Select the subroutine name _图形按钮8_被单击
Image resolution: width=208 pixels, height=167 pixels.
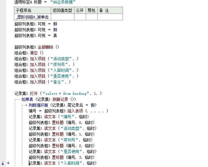[32, 17]
